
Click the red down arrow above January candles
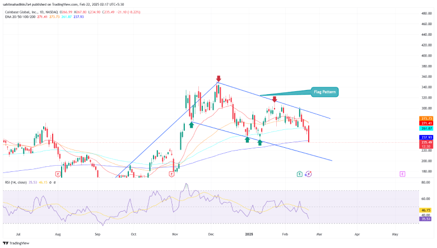(274, 99)
